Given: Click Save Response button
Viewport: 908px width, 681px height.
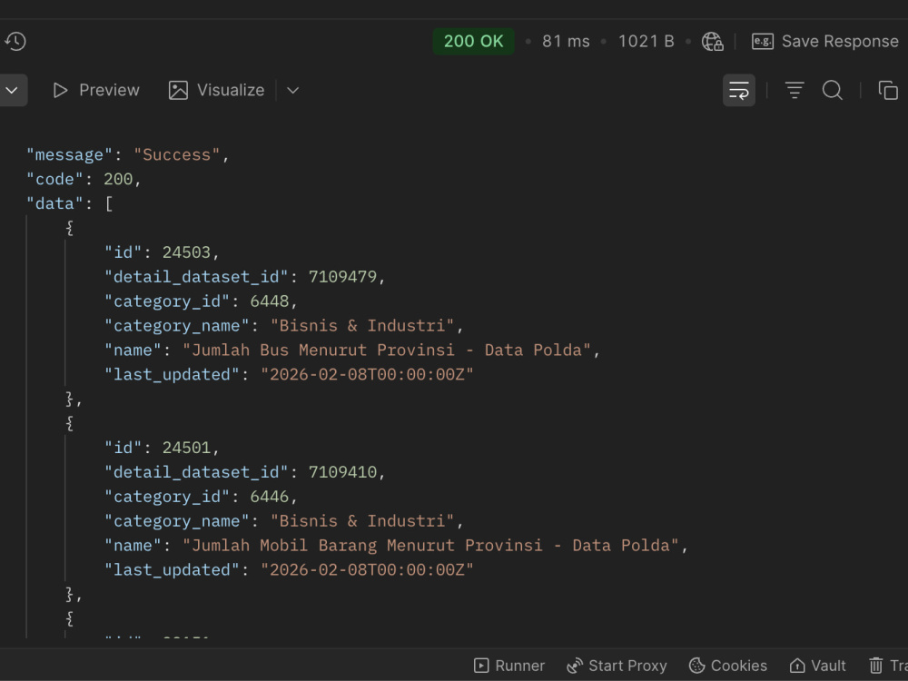Looking at the screenshot, I should [825, 41].
